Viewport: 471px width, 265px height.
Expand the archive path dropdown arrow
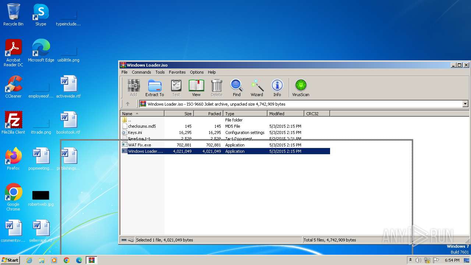coord(465,104)
